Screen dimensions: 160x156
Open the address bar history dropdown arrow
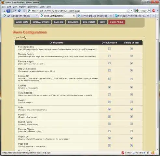(132, 11)
